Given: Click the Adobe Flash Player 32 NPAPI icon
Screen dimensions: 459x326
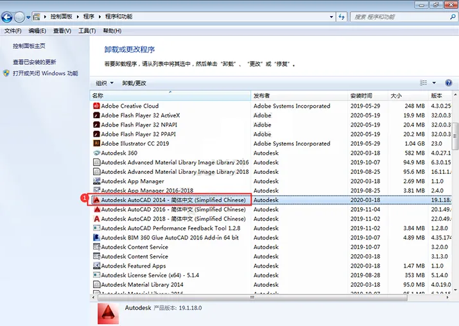Looking at the screenshot, I should coord(96,124).
